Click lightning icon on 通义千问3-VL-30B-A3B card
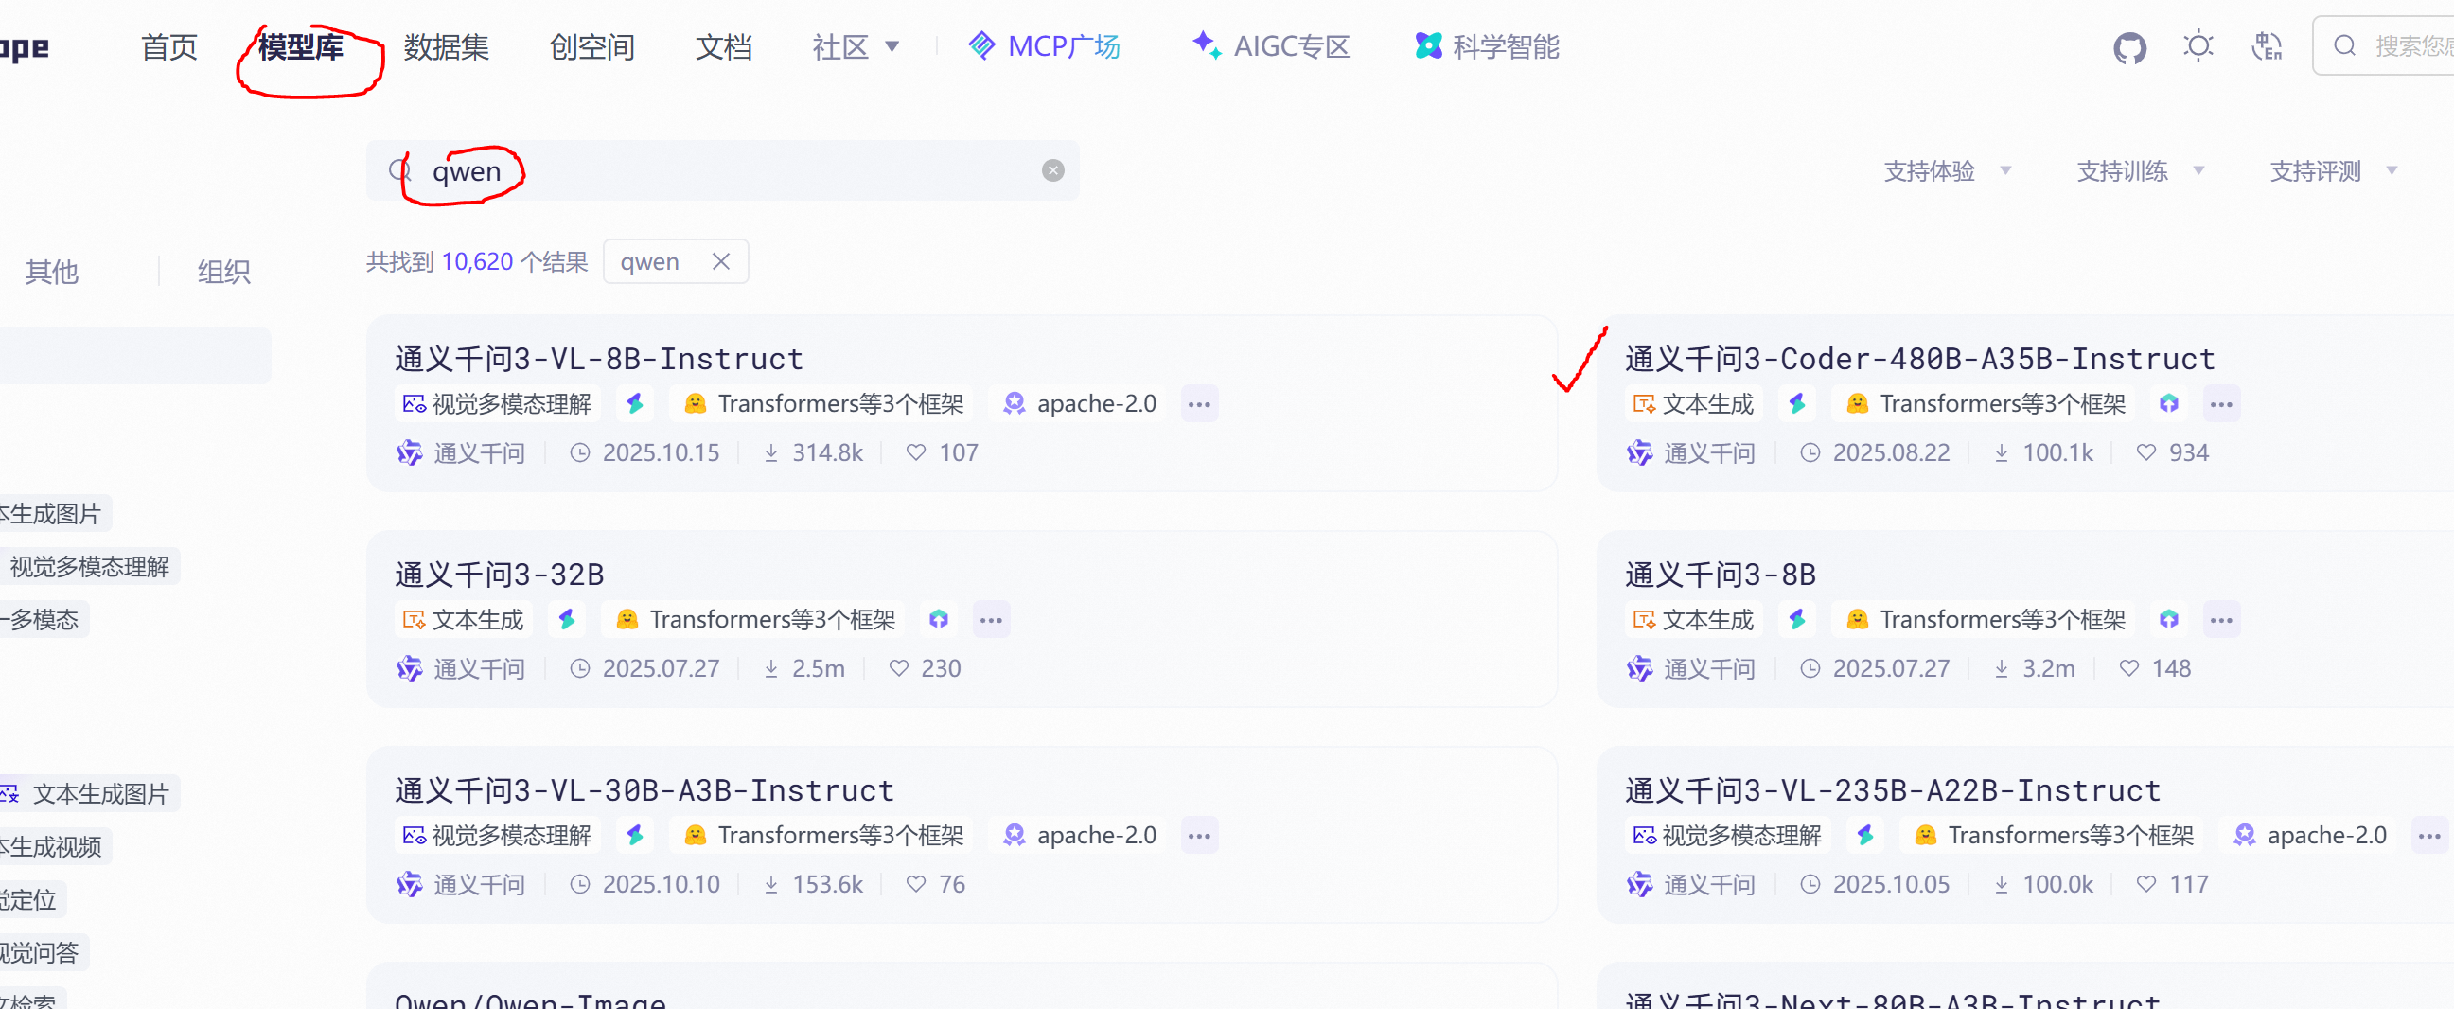Viewport: 2454px width, 1009px height. point(635,836)
